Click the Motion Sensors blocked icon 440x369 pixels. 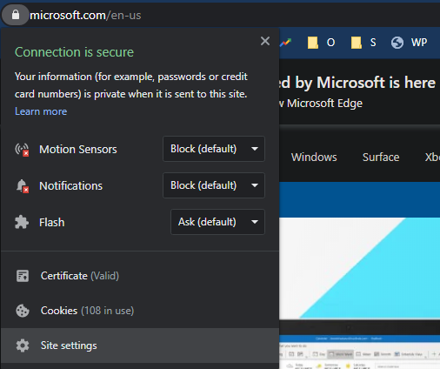pyautogui.click(x=22, y=150)
